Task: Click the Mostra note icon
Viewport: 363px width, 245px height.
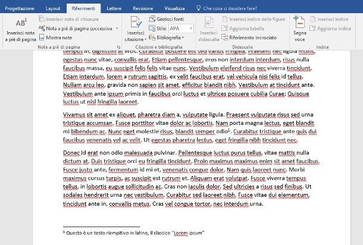Action: (x=42, y=37)
